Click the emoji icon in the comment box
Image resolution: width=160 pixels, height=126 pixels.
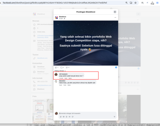click(x=64, y=117)
